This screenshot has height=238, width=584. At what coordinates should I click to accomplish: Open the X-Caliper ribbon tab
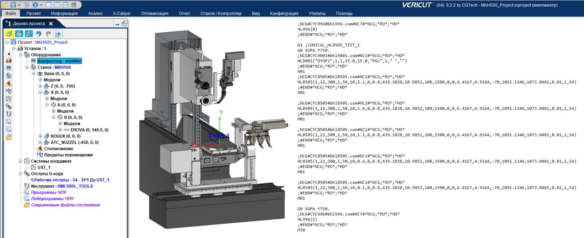coord(122,13)
